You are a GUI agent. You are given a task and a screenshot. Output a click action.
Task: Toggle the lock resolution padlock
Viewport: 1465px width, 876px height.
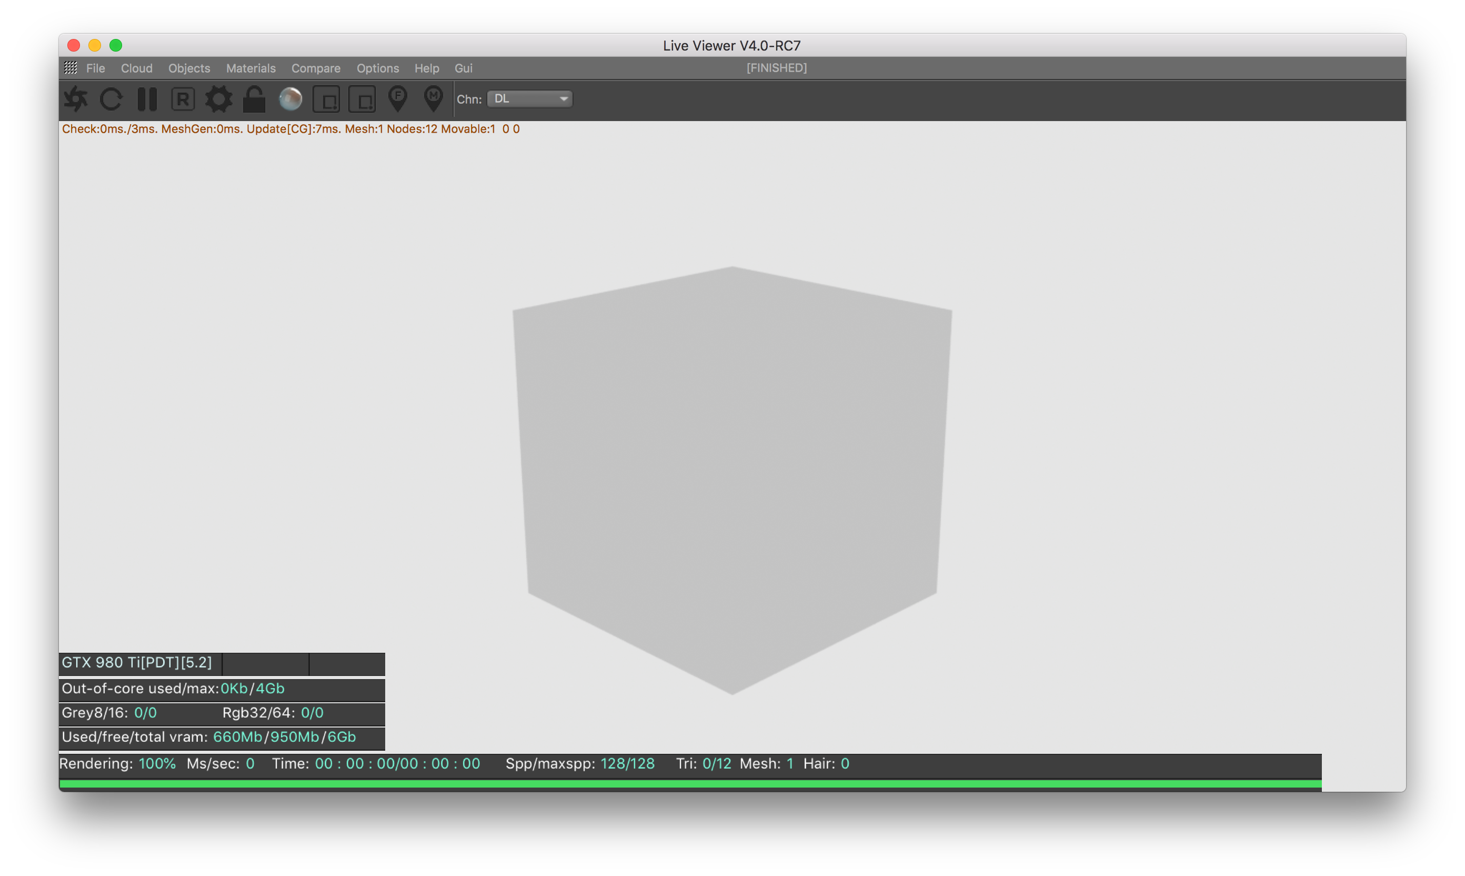pos(254,99)
